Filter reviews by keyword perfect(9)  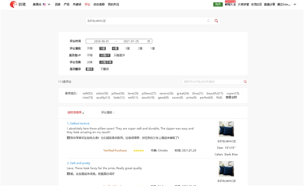pyautogui.click(x=206, y=97)
